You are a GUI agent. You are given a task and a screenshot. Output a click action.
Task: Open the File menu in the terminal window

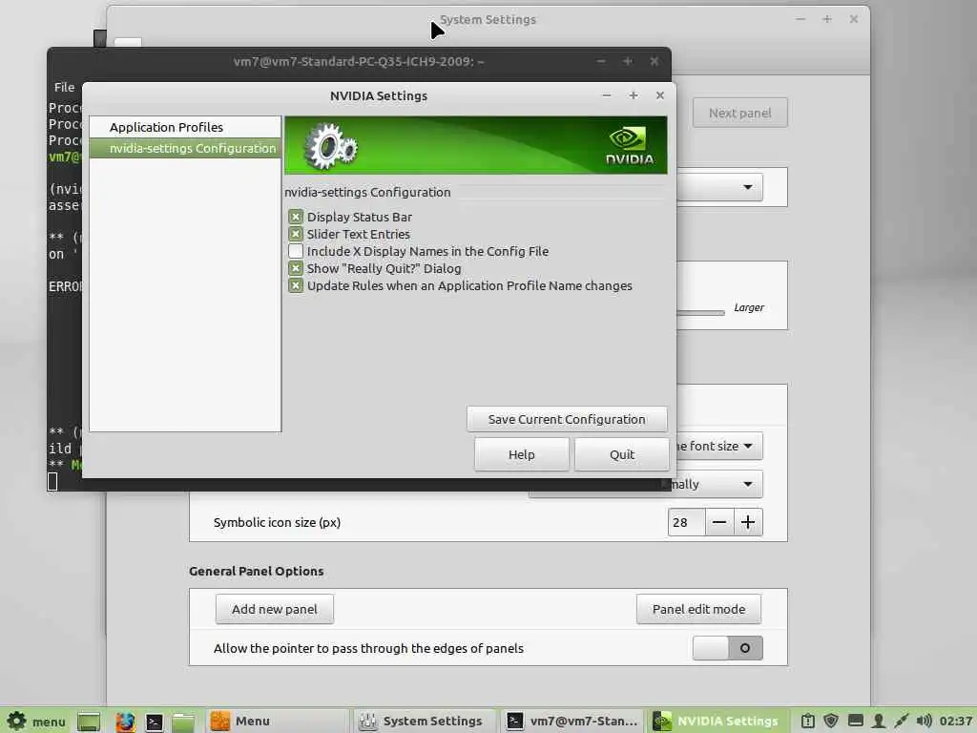tap(64, 87)
